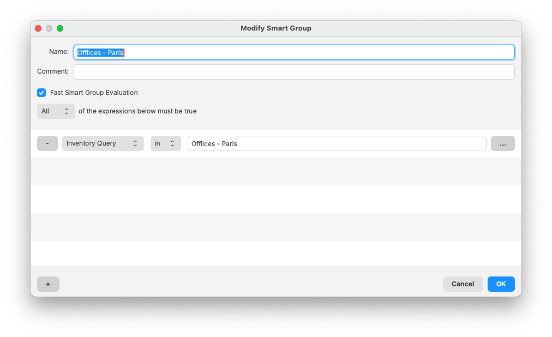This screenshot has width=552, height=337.
Task: Click the Modify Smart Group title bar
Action: pos(276,28)
